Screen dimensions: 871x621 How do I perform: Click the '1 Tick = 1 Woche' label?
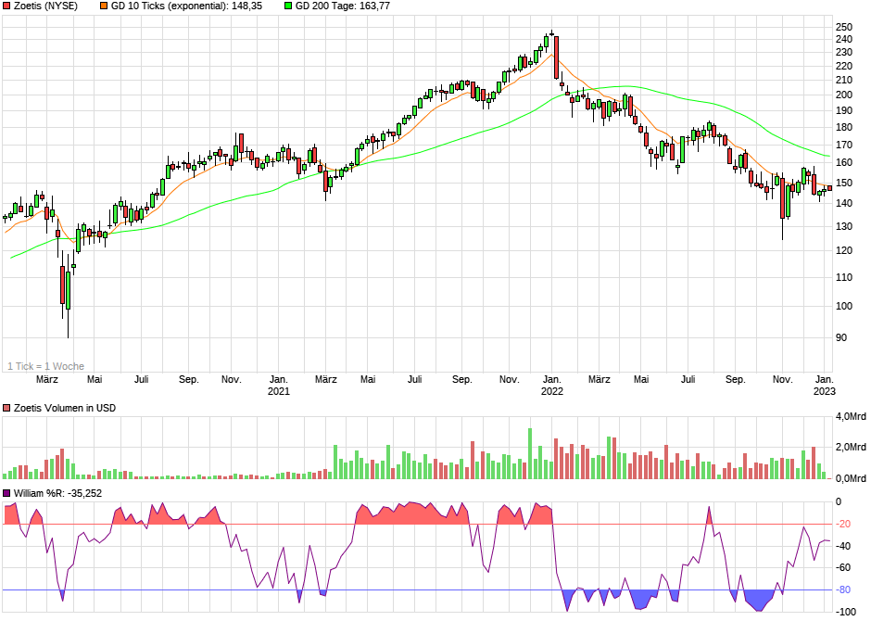[x=44, y=366]
